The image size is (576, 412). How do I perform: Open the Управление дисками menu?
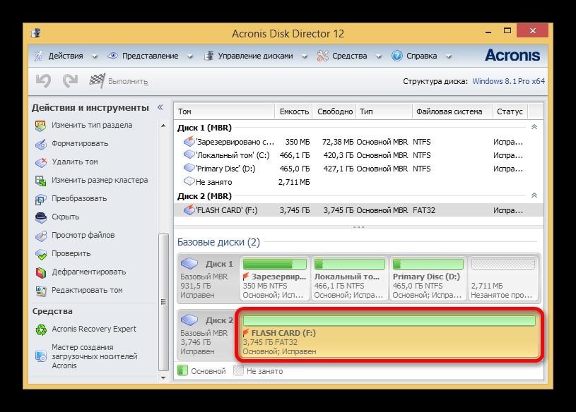pos(256,56)
